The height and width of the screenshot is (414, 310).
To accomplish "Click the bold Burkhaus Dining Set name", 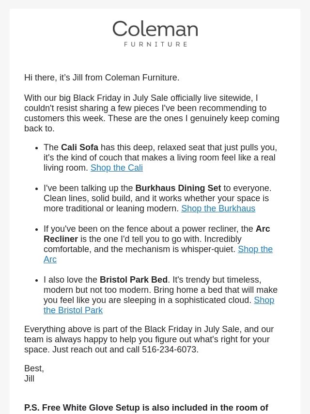I will pyautogui.click(x=178, y=188).
